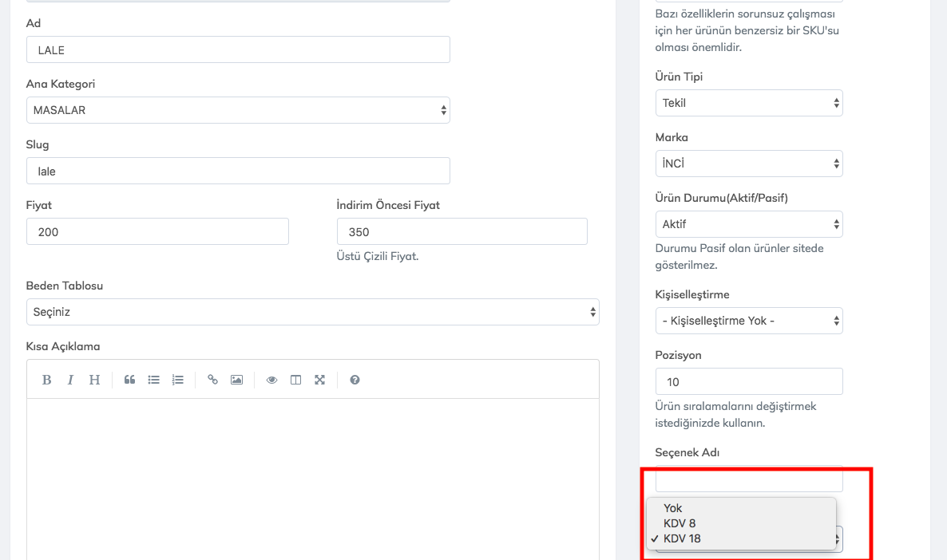The image size is (947, 560).
Task: Apply italic formatting in the editor toolbar
Action: 70,380
